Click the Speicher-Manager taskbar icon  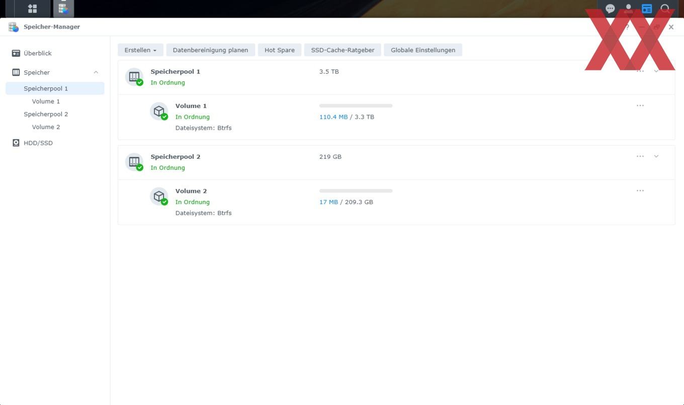point(63,9)
